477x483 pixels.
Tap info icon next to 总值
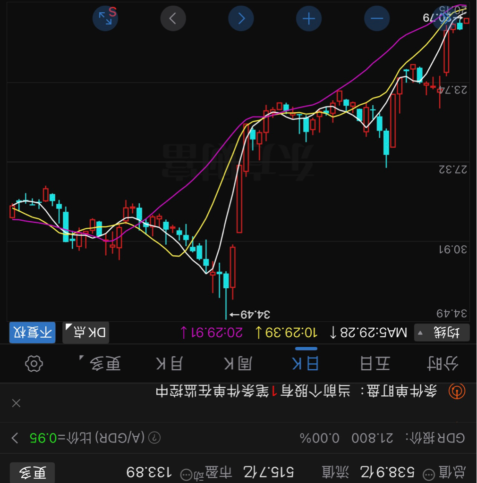pyautogui.click(x=429, y=475)
